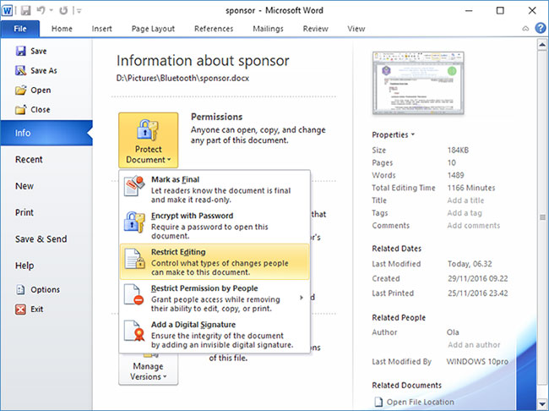Click the Add comments field

click(x=474, y=226)
